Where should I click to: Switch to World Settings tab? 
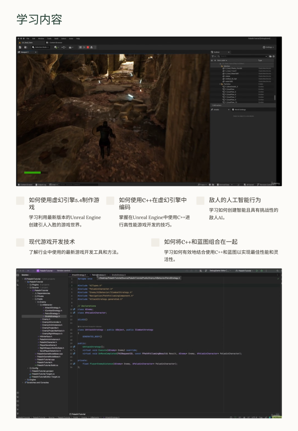pos(239,110)
